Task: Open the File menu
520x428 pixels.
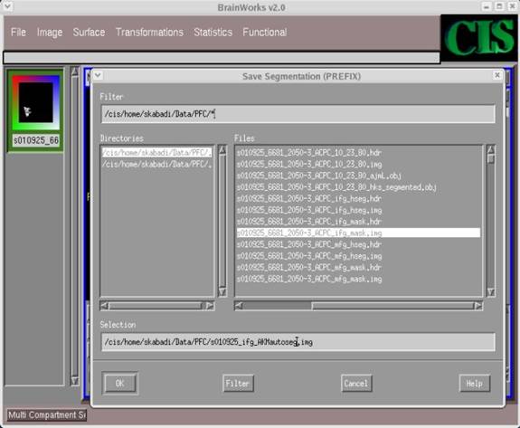Action: [x=18, y=33]
